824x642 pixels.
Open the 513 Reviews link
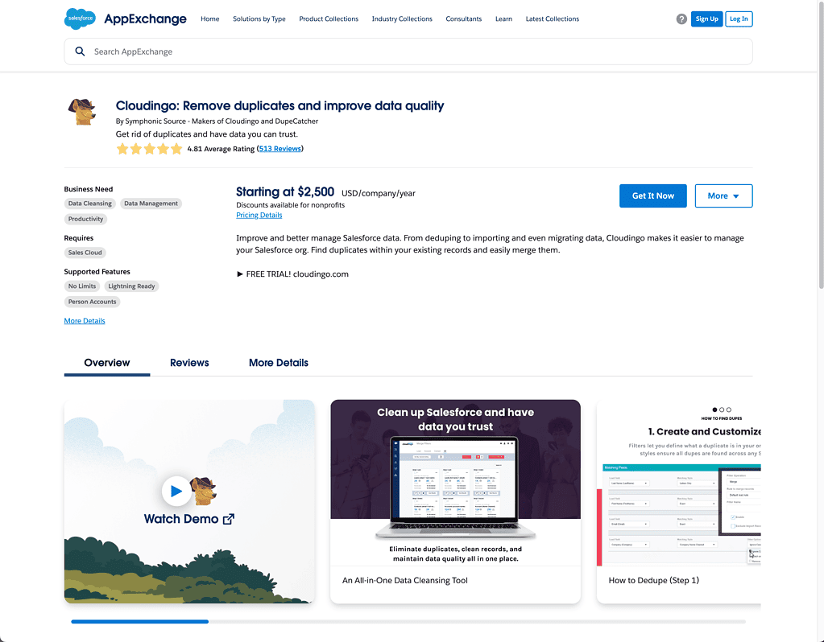(280, 149)
